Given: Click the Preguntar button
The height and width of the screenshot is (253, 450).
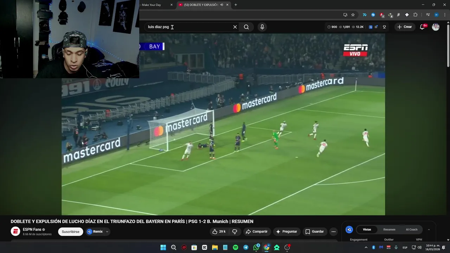Looking at the screenshot, I should pyautogui.click(x=287, y=232).
